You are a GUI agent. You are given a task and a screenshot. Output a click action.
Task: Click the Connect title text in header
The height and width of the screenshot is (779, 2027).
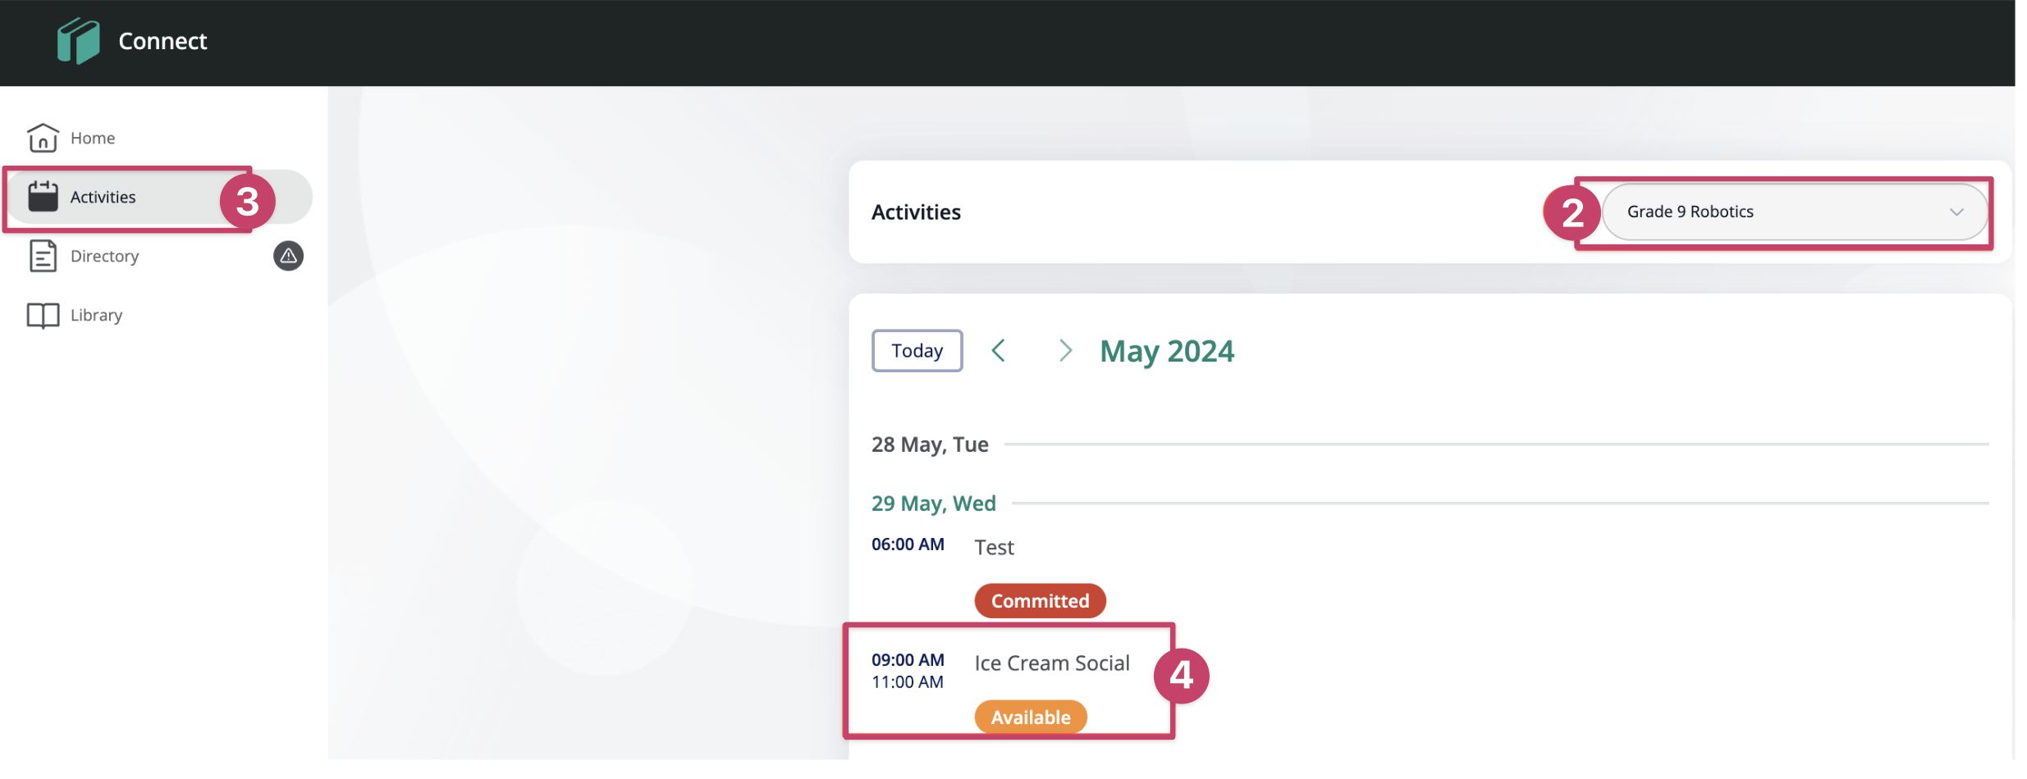coord(162,41)
